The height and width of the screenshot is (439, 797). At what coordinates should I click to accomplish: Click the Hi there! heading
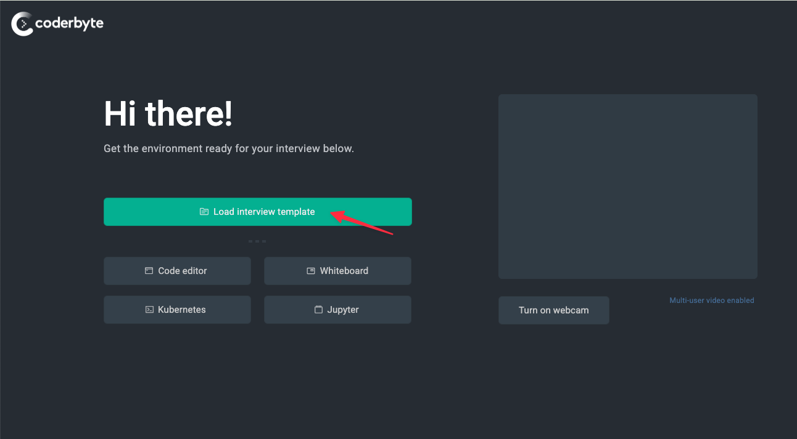[168, 115]
